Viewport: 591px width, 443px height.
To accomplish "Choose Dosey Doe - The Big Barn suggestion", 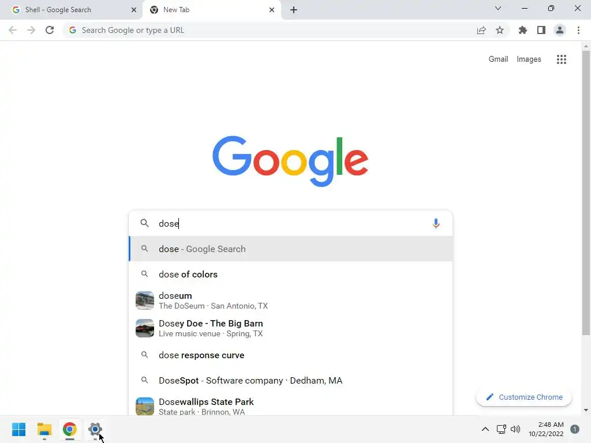I will click(x=291, y=328).
